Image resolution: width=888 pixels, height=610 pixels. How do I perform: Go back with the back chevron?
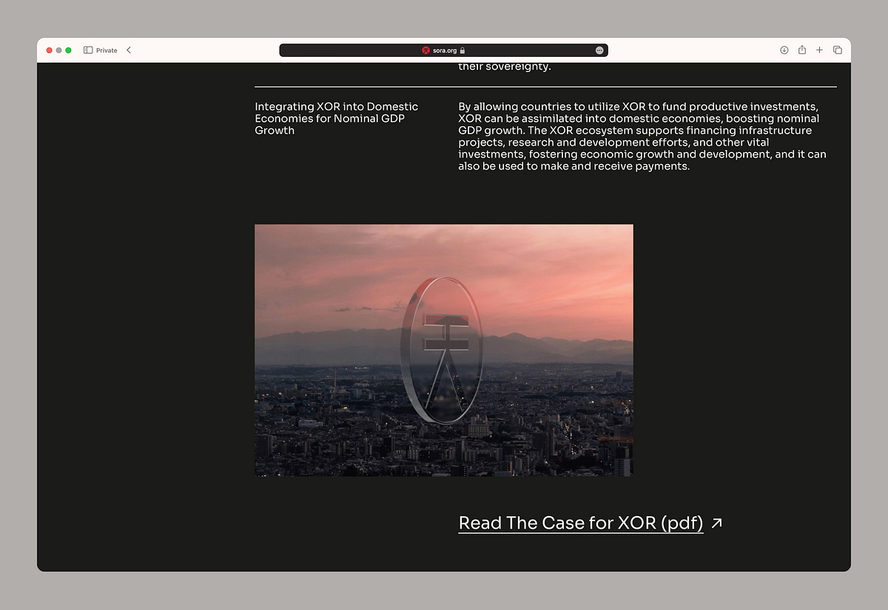tap(129, 50)
